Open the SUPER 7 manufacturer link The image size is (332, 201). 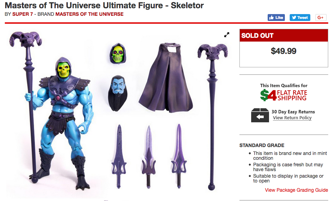tap(22, 14)
